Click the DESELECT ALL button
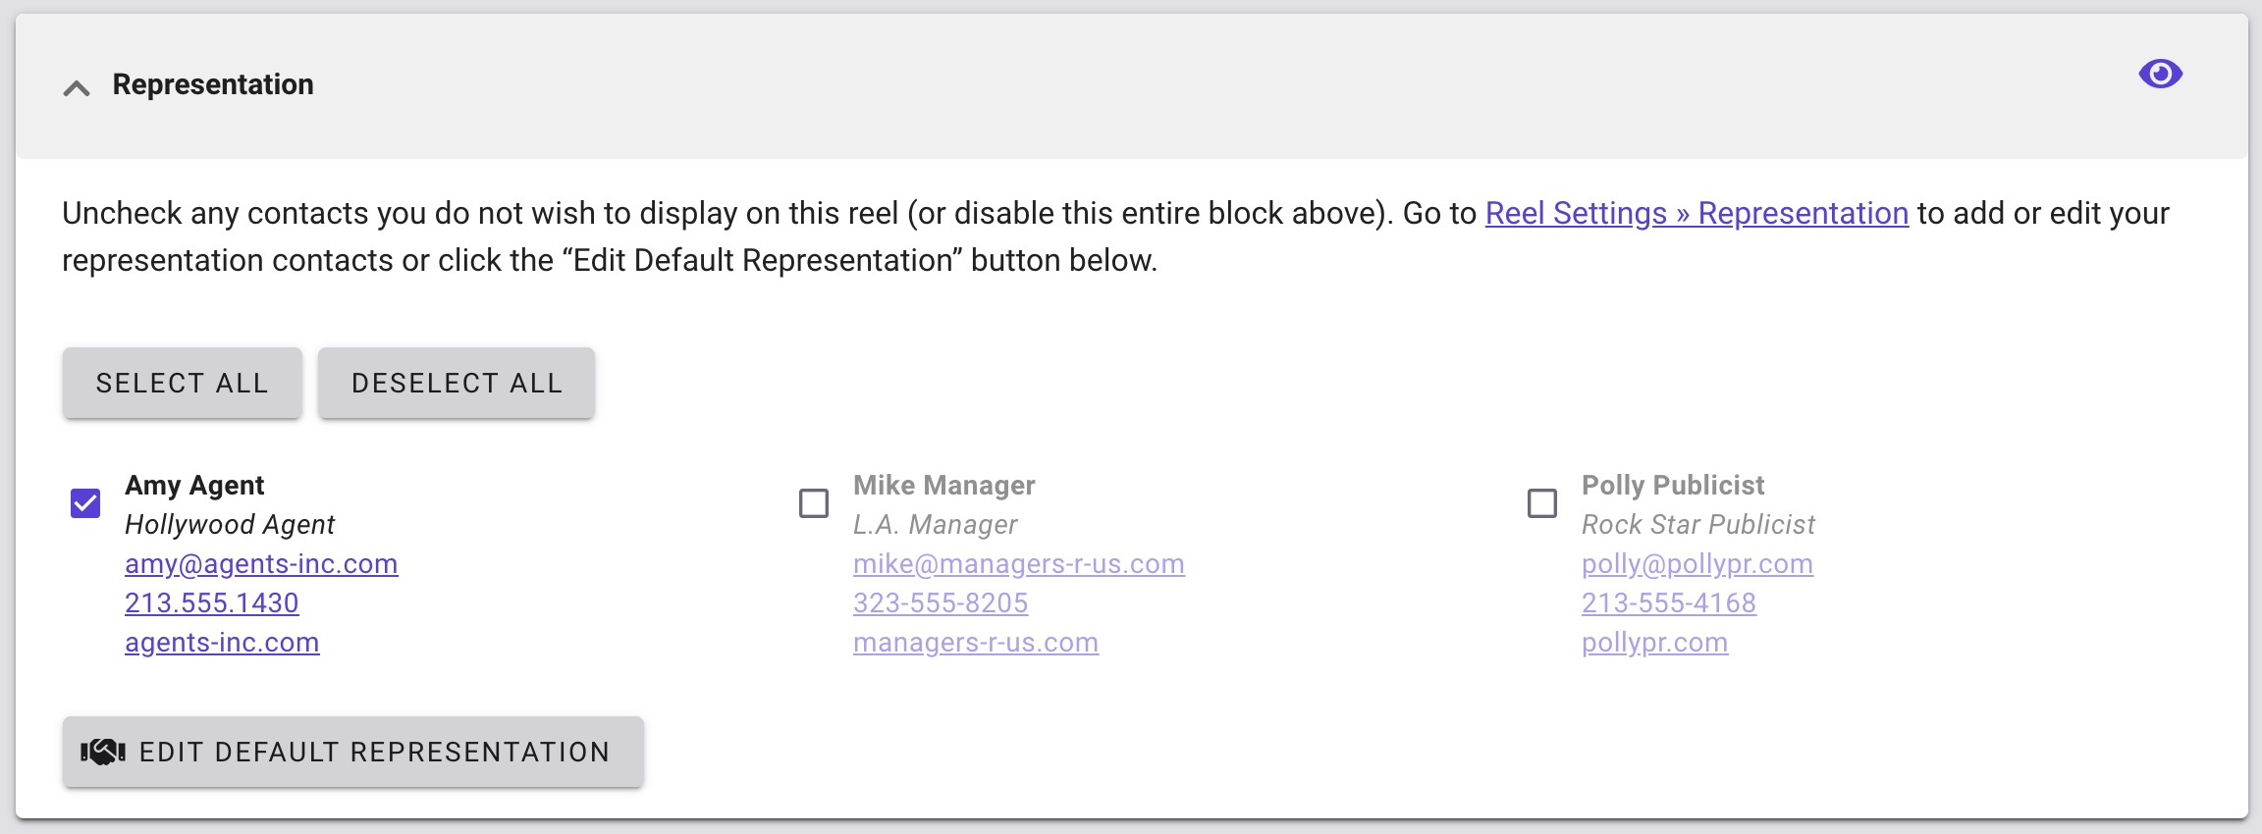 457,383
